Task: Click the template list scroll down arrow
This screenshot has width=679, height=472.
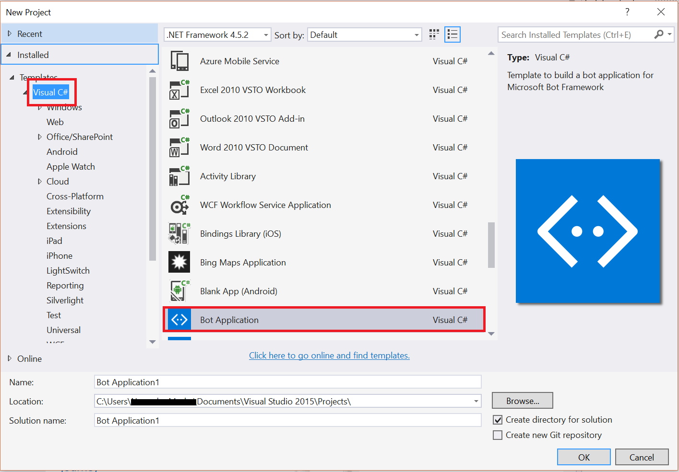Action: [x=491, y=334]
